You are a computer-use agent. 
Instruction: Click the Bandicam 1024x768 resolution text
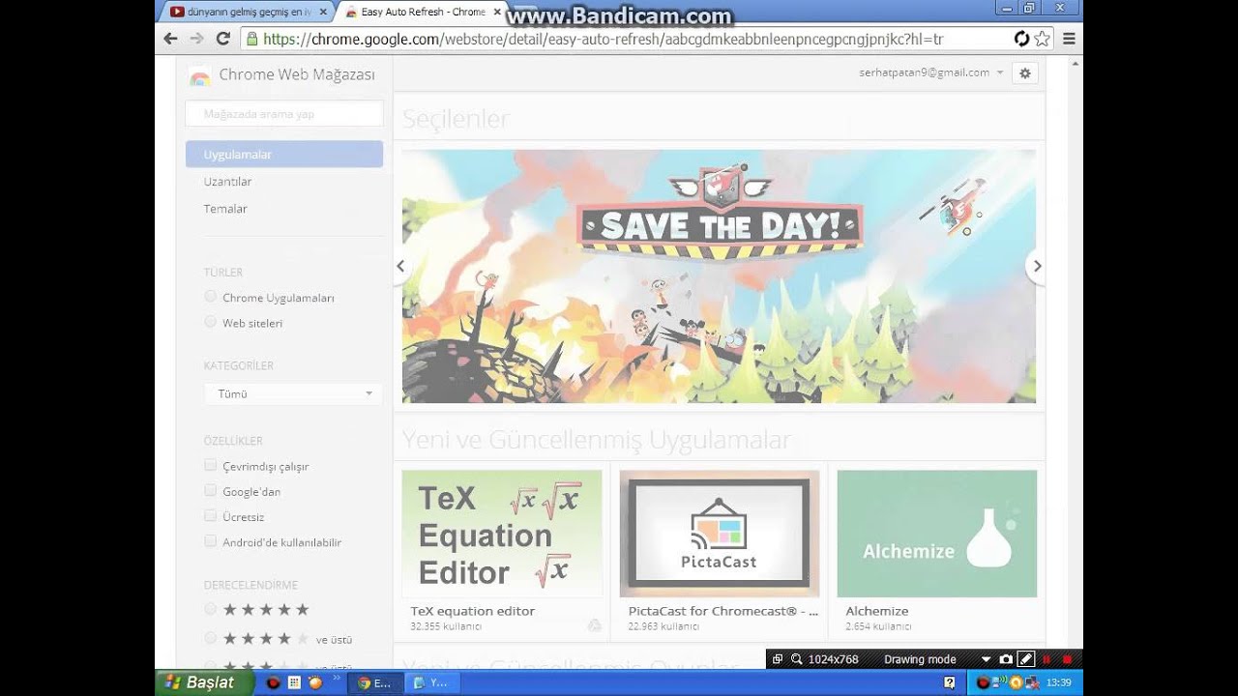point(834,659)
